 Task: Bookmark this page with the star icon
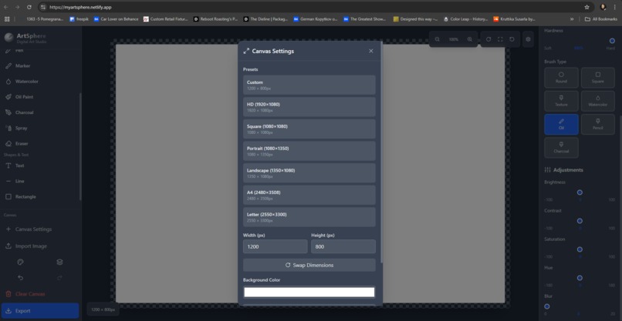click(587, 7)
